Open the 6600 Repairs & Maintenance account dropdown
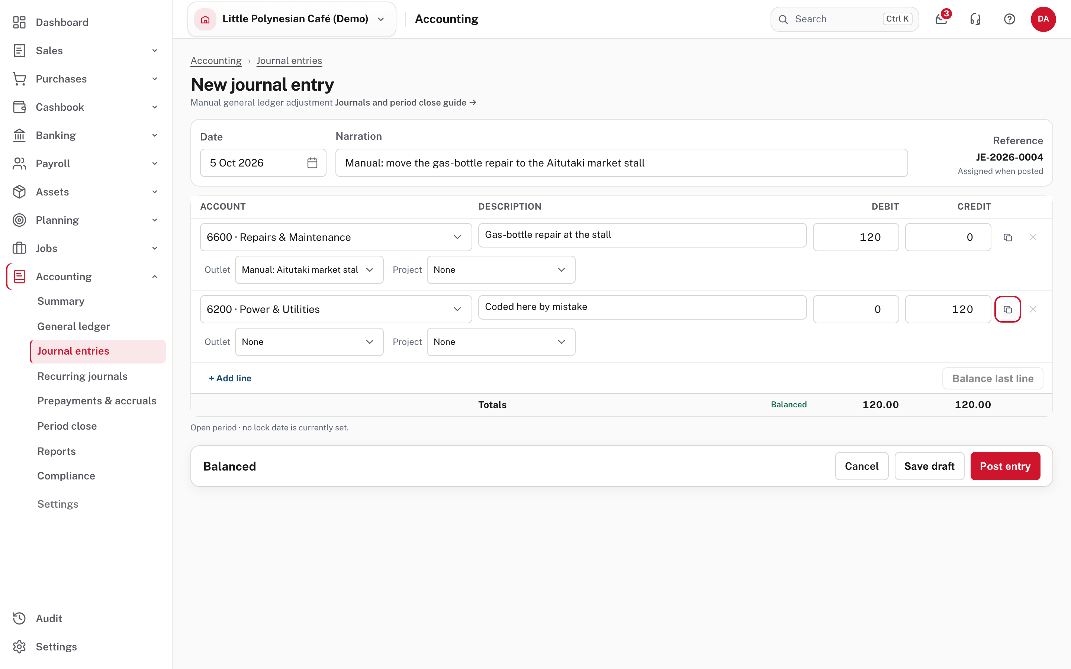The image size is (1071, 669). tap(335, 237)
